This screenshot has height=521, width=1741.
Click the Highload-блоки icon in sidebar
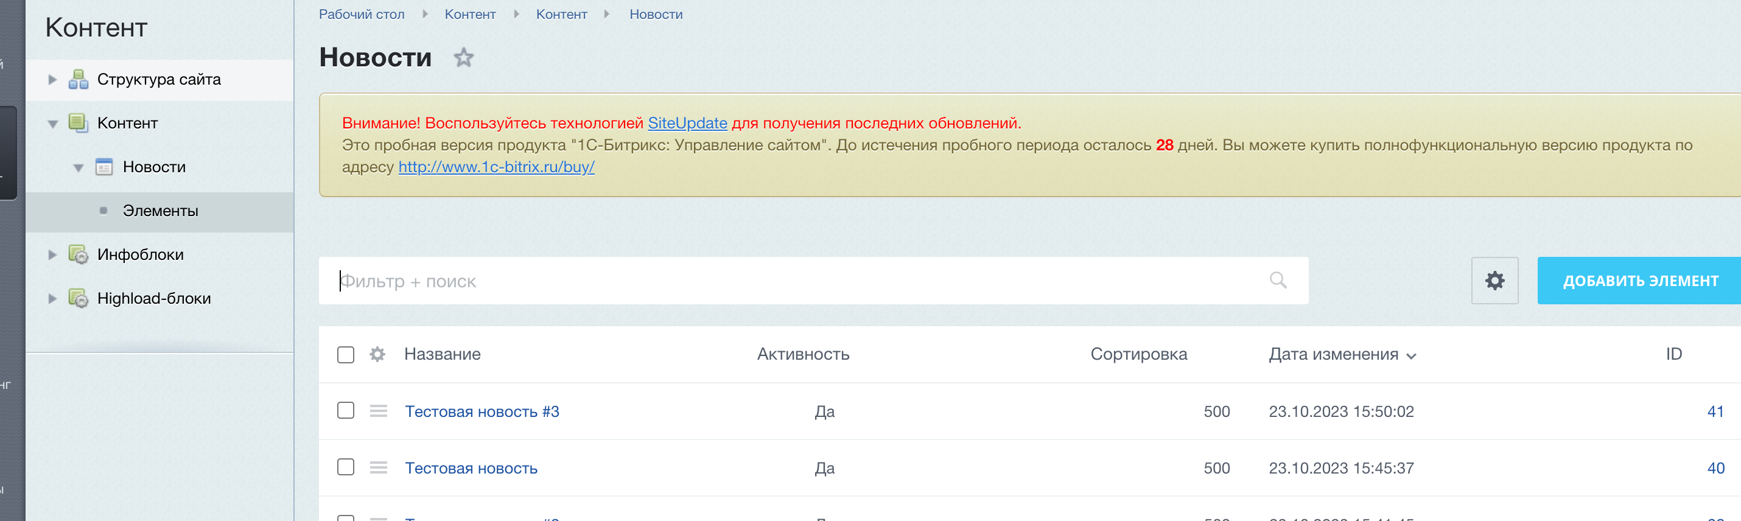(79, 299)
